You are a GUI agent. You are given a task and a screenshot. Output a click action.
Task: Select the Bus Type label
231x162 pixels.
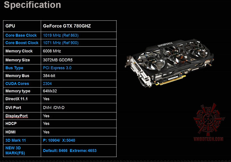[x=14, y=68]
